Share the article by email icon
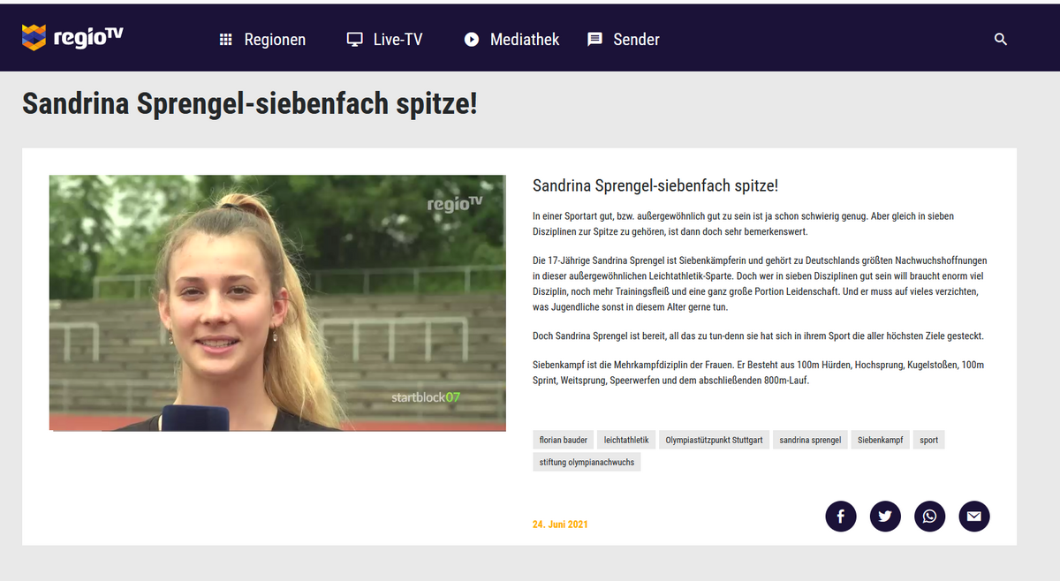This screenshot has width=1060, height=581. point(973,517)
